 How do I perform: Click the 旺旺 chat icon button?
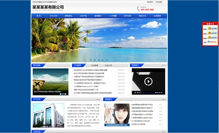[212, 42]
